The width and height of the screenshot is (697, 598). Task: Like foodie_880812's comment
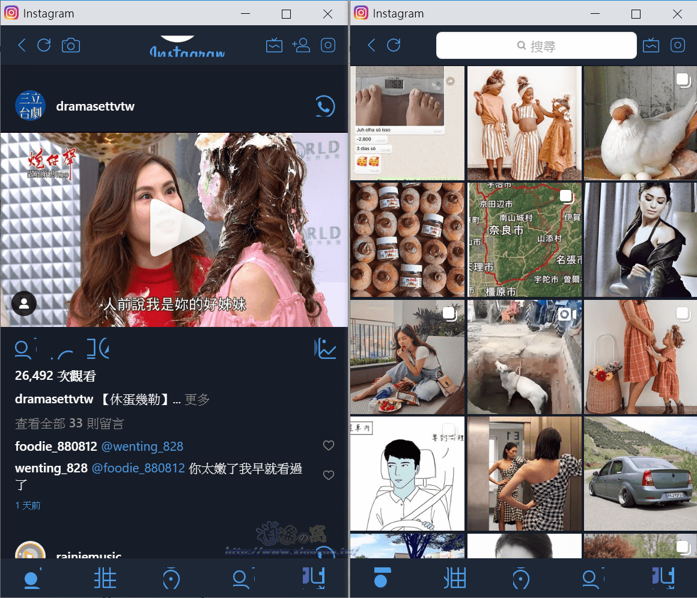coord(329,445)
